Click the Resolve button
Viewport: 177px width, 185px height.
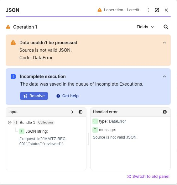click(x=34, y=96)
